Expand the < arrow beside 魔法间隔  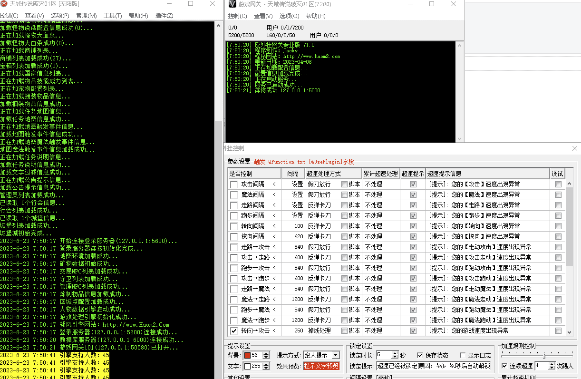(x=274, y=194)
